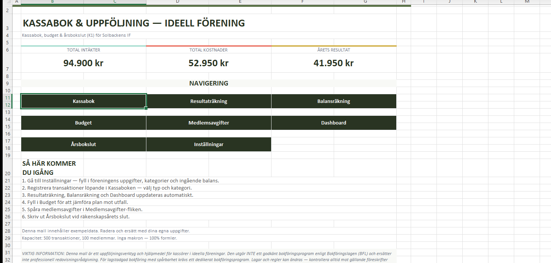
Task: Click the fill handle of selected Kassabok cell
Action: [146, 108]
